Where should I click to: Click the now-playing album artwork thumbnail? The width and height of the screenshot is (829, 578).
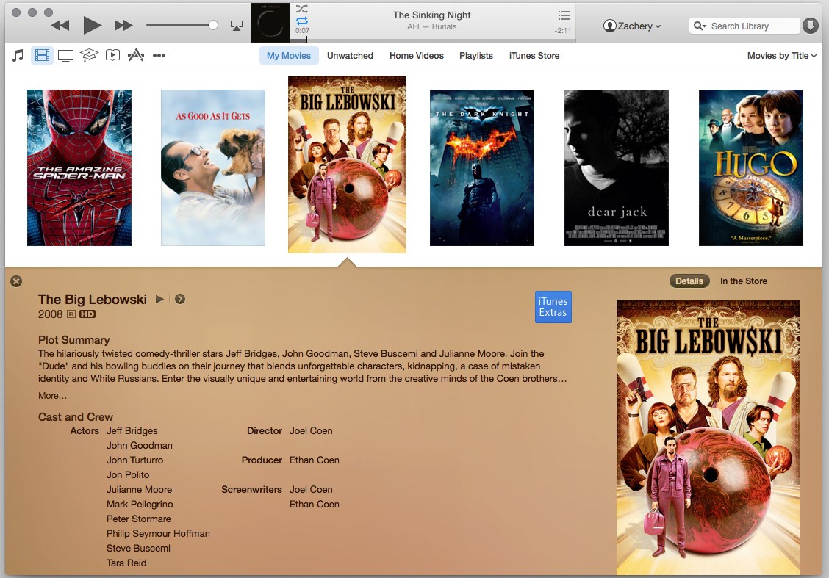coord(270,23)
